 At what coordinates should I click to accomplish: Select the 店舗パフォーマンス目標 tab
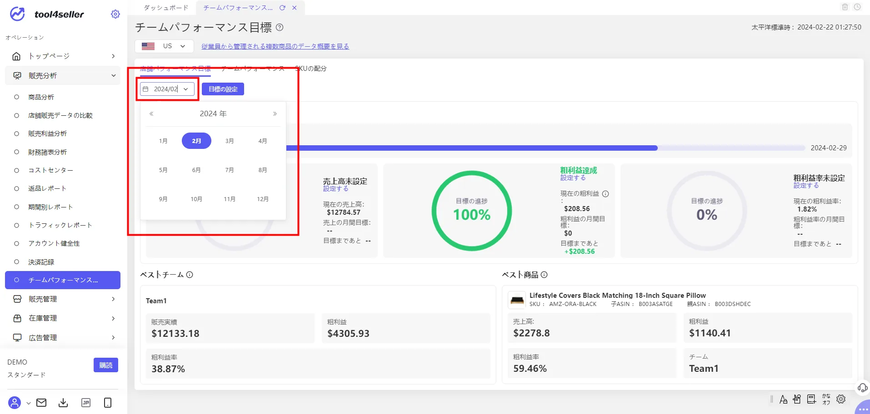click(175, 69)
